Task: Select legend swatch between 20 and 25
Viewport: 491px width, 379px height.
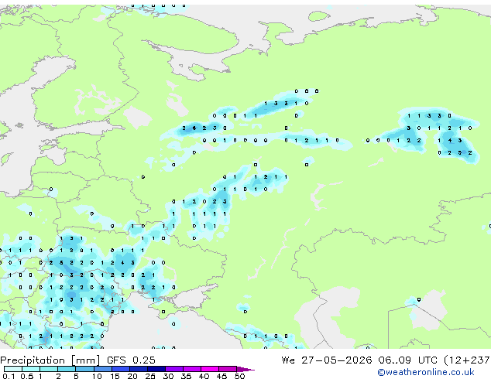Action: point(138,369)
